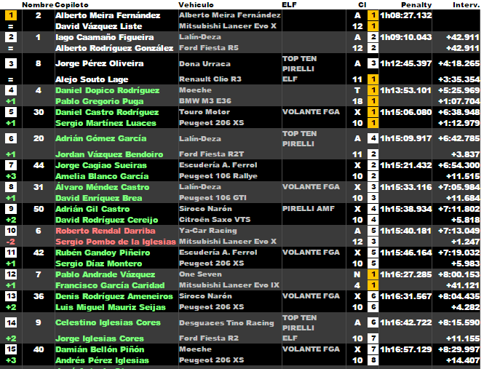Click the Nombre column header
484x369 pixels.
[38, 5]
